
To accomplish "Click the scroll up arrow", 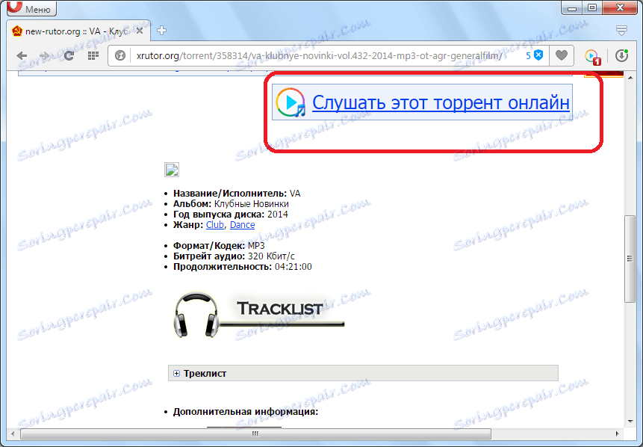I will [630, 78].
